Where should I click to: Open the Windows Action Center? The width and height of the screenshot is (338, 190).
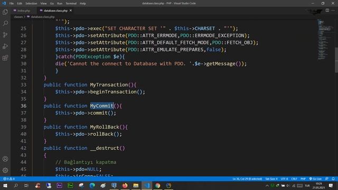331,185
